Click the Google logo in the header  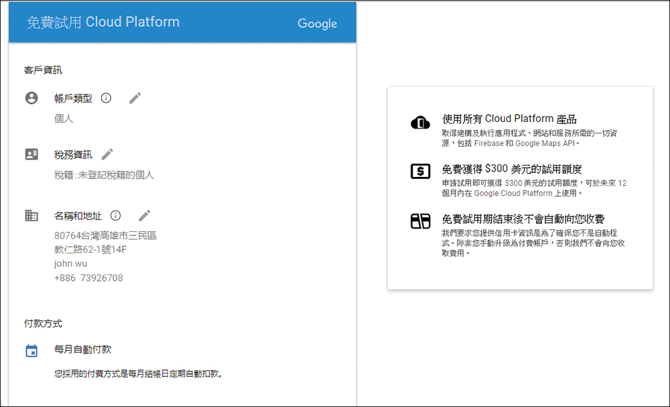[318, 23]
